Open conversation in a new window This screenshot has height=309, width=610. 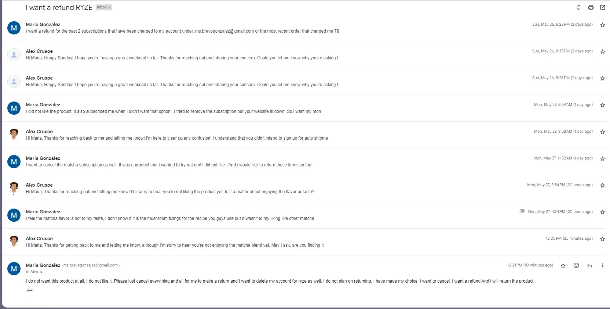[x=602, y=7]
